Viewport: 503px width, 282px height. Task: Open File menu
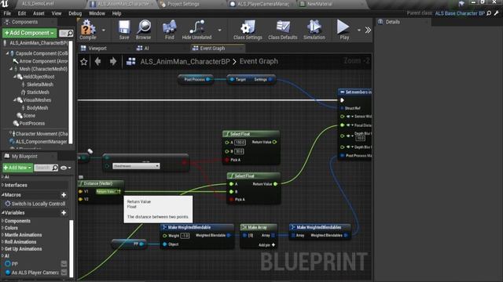[x=7, y=13]
